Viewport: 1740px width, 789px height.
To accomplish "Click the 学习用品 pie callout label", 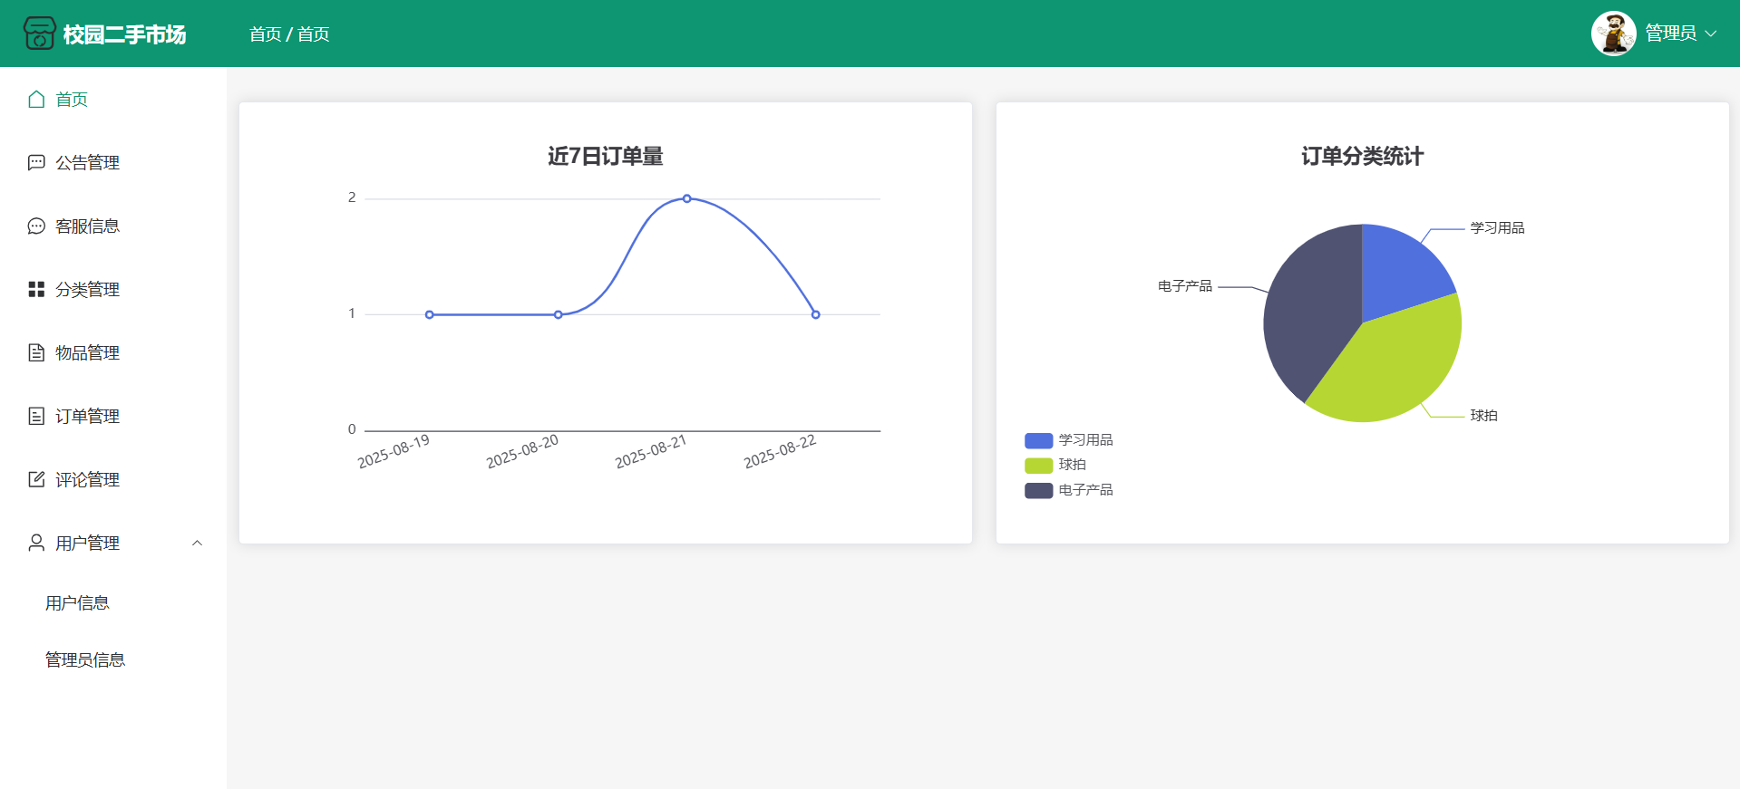I will tap(1497, 228).
